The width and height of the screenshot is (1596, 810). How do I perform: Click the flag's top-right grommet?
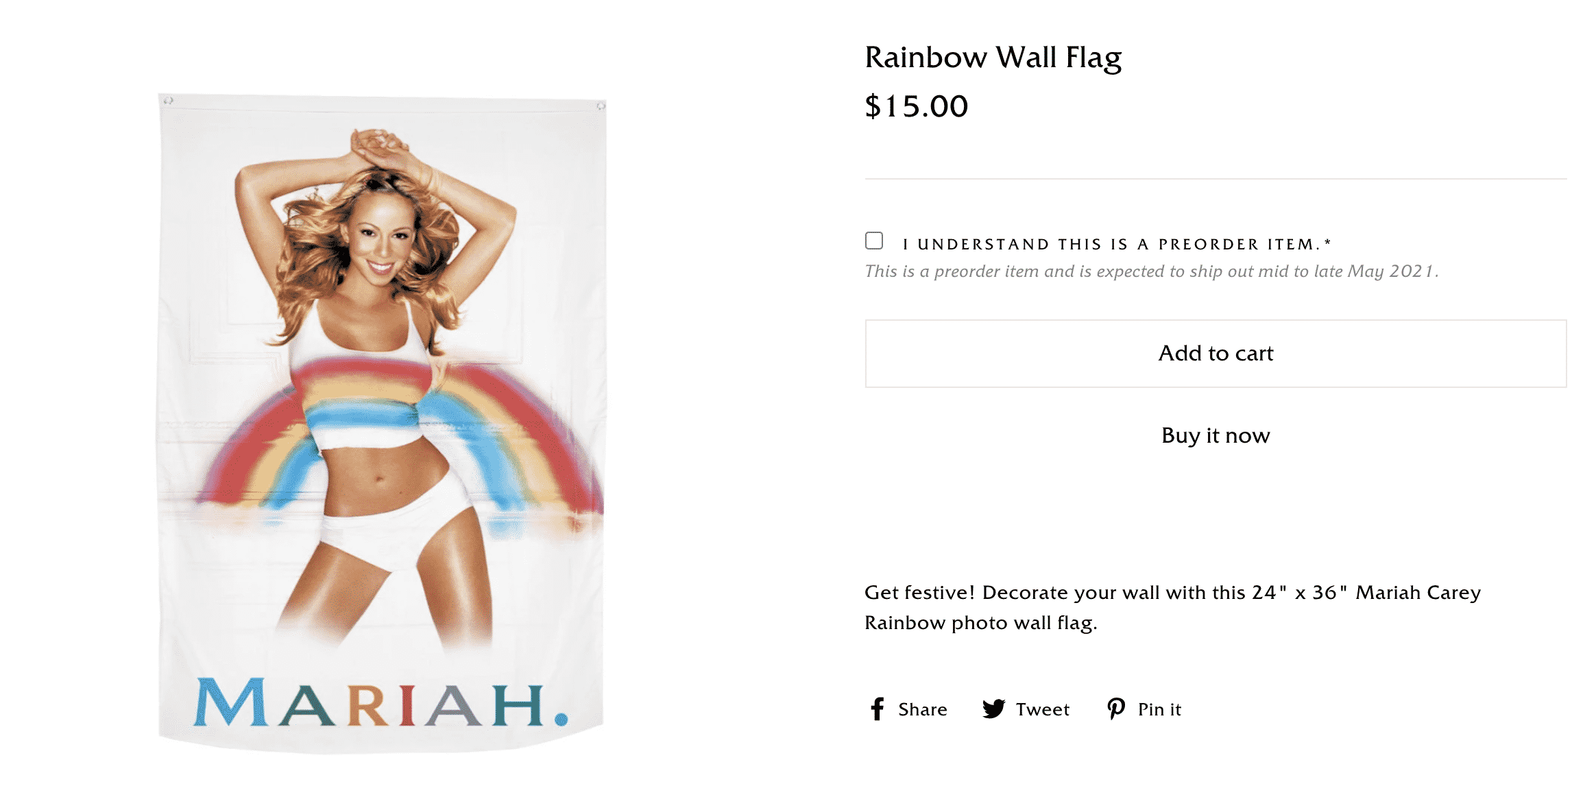pyautogui.click(x=601, y=106)
